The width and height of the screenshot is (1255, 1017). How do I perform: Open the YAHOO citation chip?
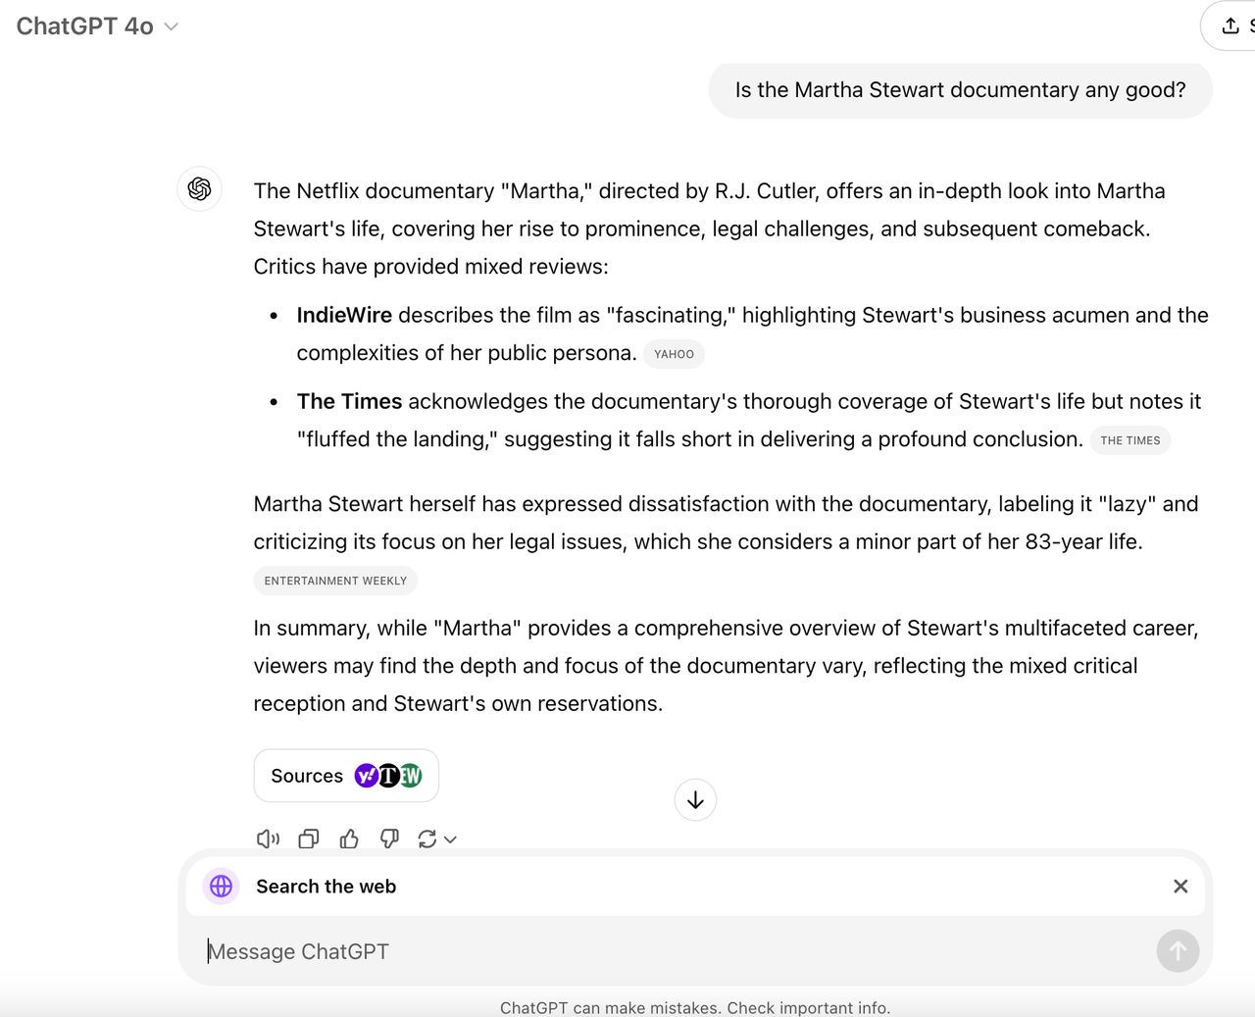[x=674, y=354]
